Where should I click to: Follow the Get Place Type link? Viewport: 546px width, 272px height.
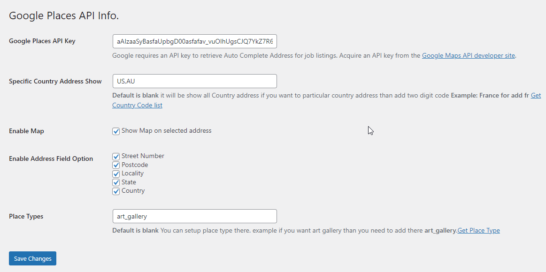[478, 230]
